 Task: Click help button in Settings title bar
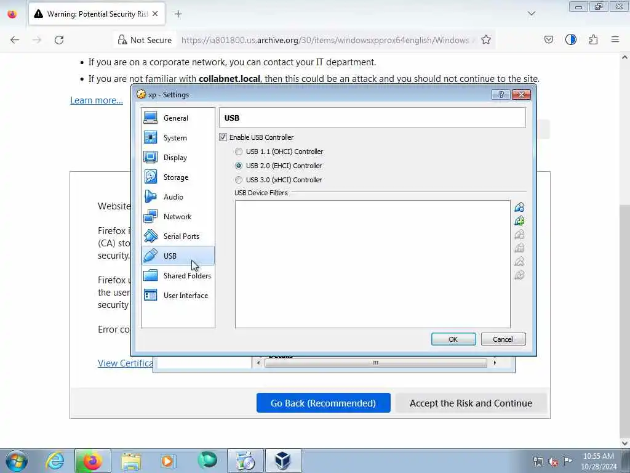pos(501,94)
